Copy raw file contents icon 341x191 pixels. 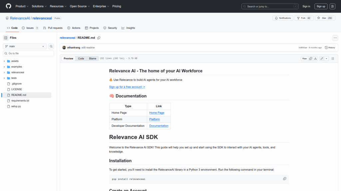coord(311,58)
